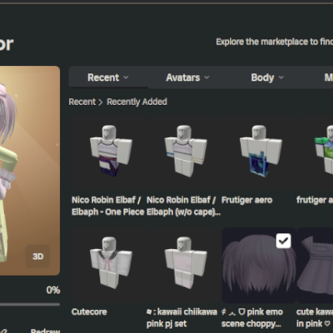The width and height of the screenshot is (333, 333).
Task: Select the Frutiger aero shirt thumbnail
Action: (x=259, y=153)
